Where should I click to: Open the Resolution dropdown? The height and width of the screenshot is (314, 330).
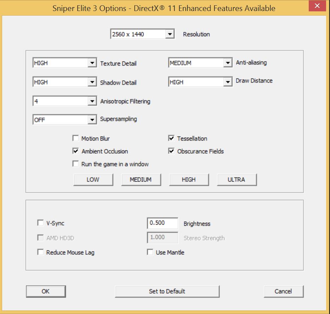pos(142,34)
